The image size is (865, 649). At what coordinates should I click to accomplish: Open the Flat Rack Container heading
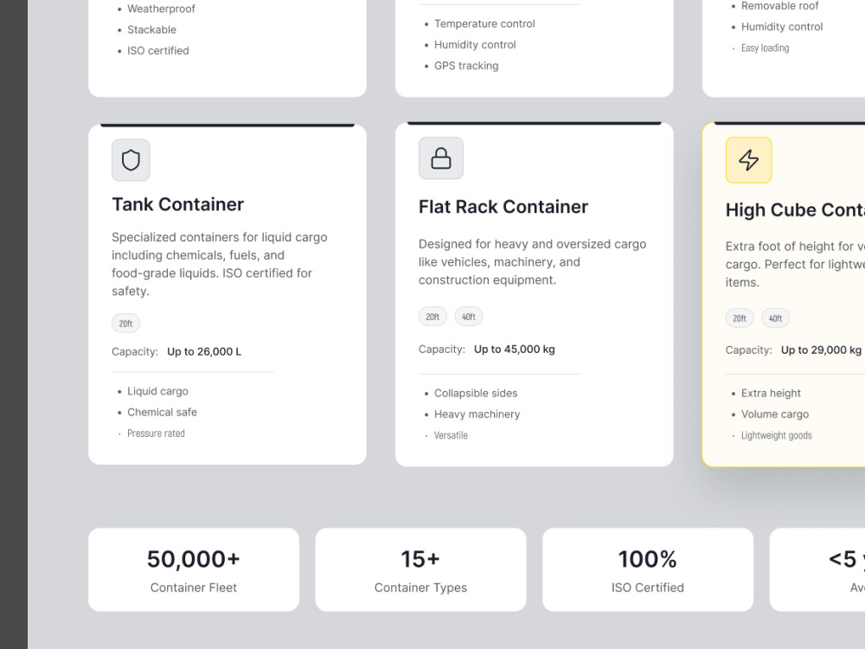503,207
